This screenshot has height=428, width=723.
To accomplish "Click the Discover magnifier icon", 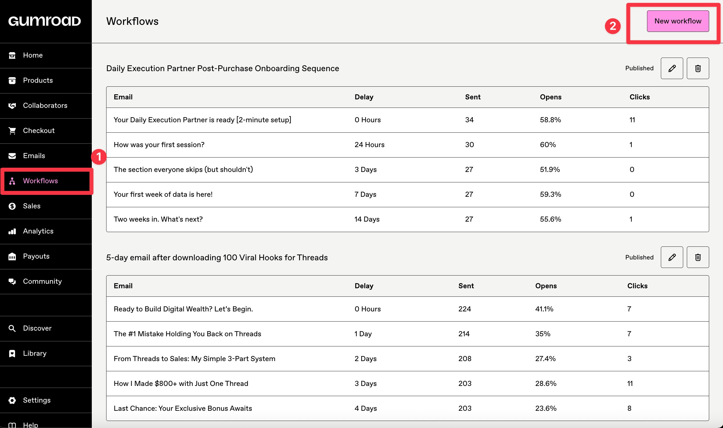I will click(x=12, y=328).
